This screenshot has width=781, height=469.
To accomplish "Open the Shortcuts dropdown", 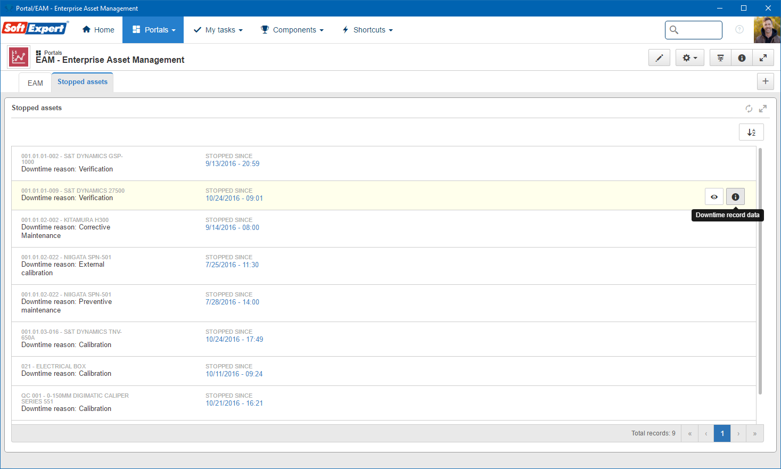I will coord(368,30).
